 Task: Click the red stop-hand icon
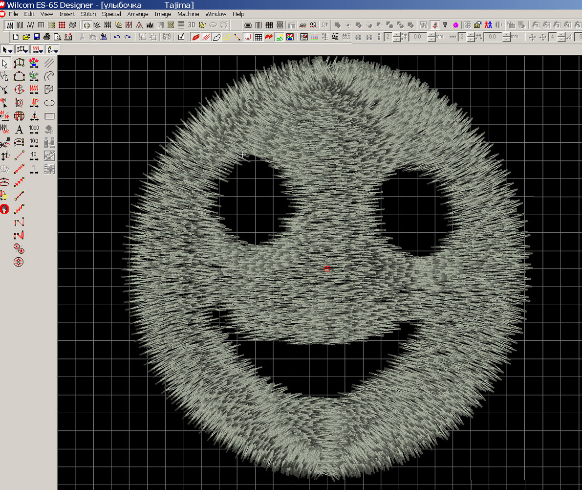[x=4, y=209]
